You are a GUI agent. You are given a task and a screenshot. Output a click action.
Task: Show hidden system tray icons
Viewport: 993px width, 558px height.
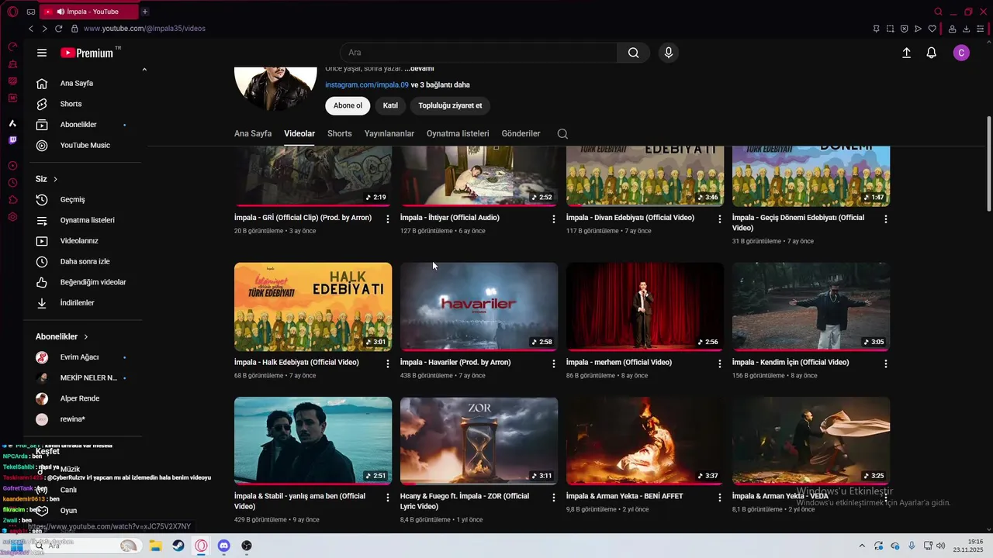[862, 546]
